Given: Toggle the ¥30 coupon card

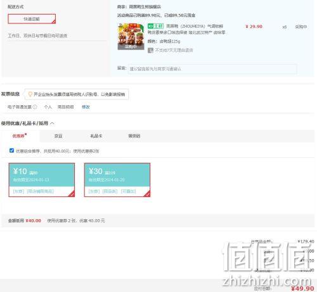Looking at the screenshot, I should coord(117,180).
